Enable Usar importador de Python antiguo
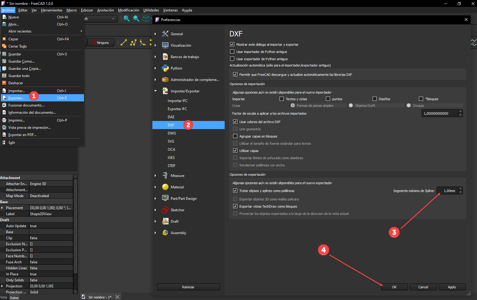The image size is (477, 300). point(232,51)
